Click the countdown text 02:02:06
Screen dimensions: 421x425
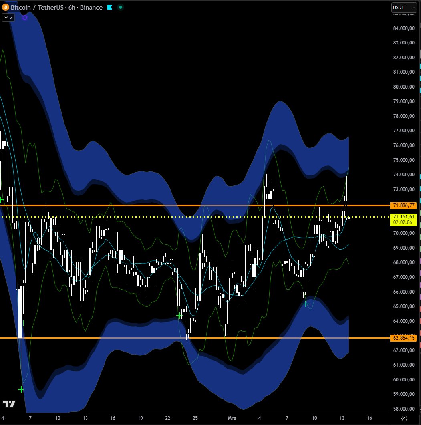point(403,222)
